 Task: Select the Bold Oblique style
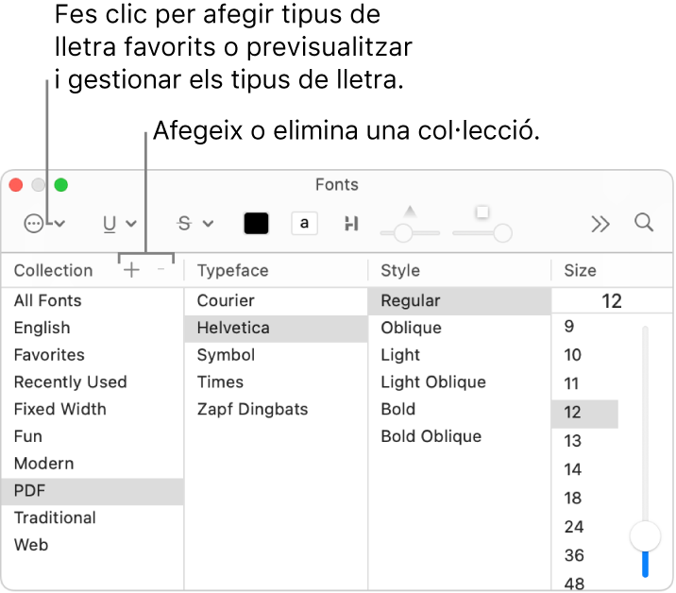[431, 436]
